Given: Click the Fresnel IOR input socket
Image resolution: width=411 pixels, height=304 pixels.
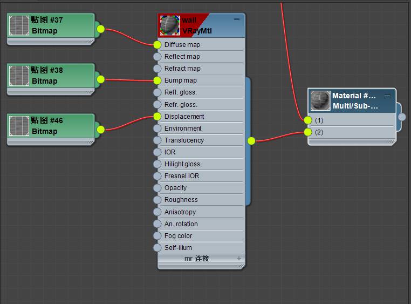Looking at the screenshot, I should click(x=157, y=176).
